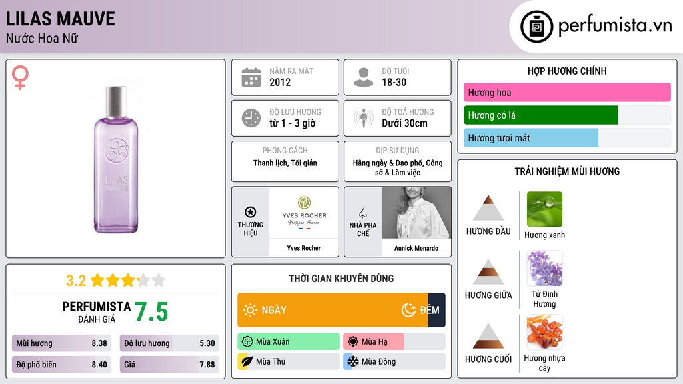Select the Tử Đinh Hương lilac image
683x384 pixels.
pos(544,268)
